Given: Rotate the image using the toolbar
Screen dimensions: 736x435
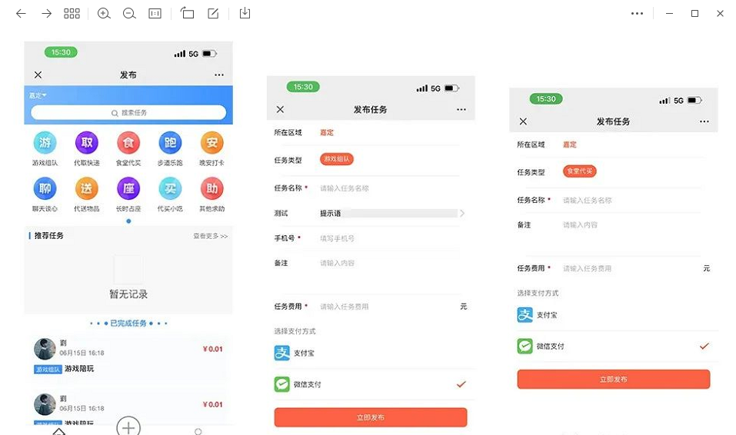Looking at the screenshot, I should click(187, 14).
